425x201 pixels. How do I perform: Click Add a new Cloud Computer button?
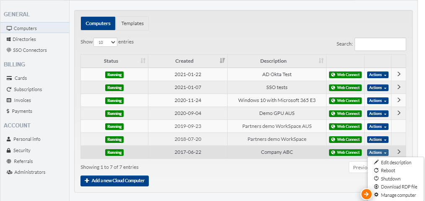(115, 181)
